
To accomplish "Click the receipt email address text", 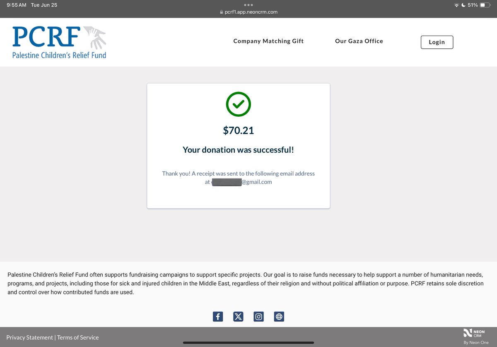I will pyautogui.click(x=241, y=182).
